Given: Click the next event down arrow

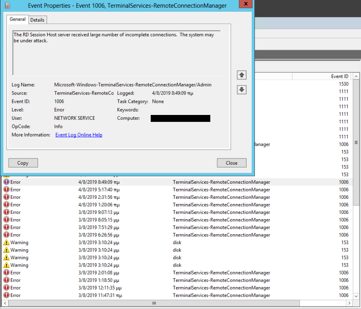Looking at the screenshot, I should tap(241, 89).
